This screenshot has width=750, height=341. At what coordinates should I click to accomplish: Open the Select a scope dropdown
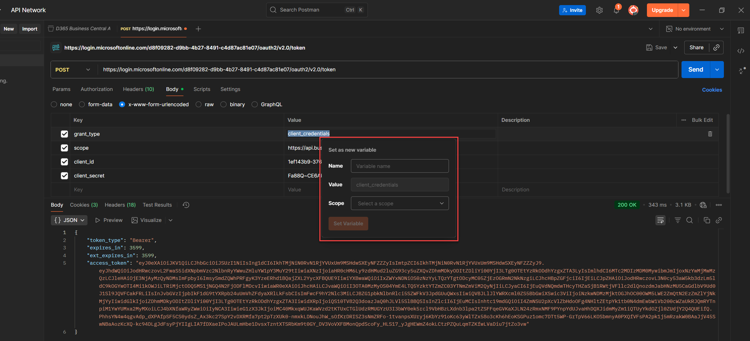(x=400, y=203)
